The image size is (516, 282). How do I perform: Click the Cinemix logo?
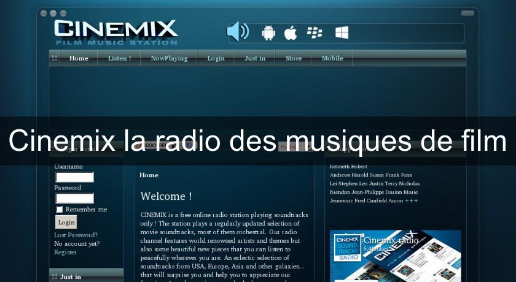[x=116, y=32]
